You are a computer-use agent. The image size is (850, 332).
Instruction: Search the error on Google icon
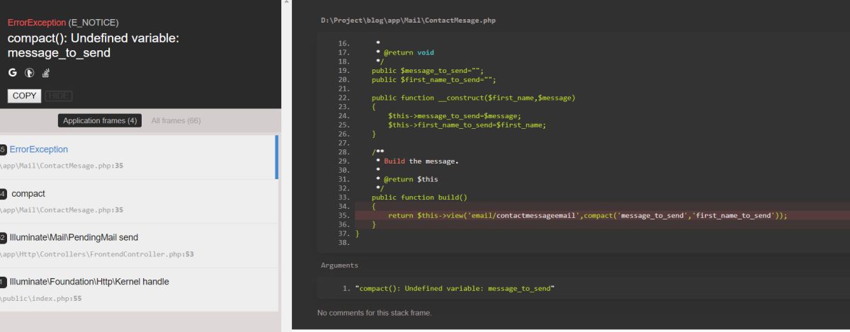point(12,72)
